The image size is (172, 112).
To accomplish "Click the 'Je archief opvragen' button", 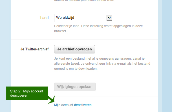I will 74,49.
